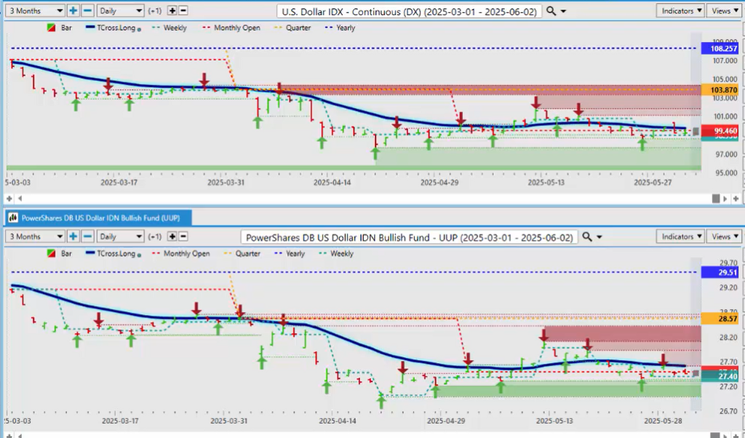745x438 pixels.
Task: Click the blue plus zoom-in icon on UUP chart
Action: [x=73, y=236]
